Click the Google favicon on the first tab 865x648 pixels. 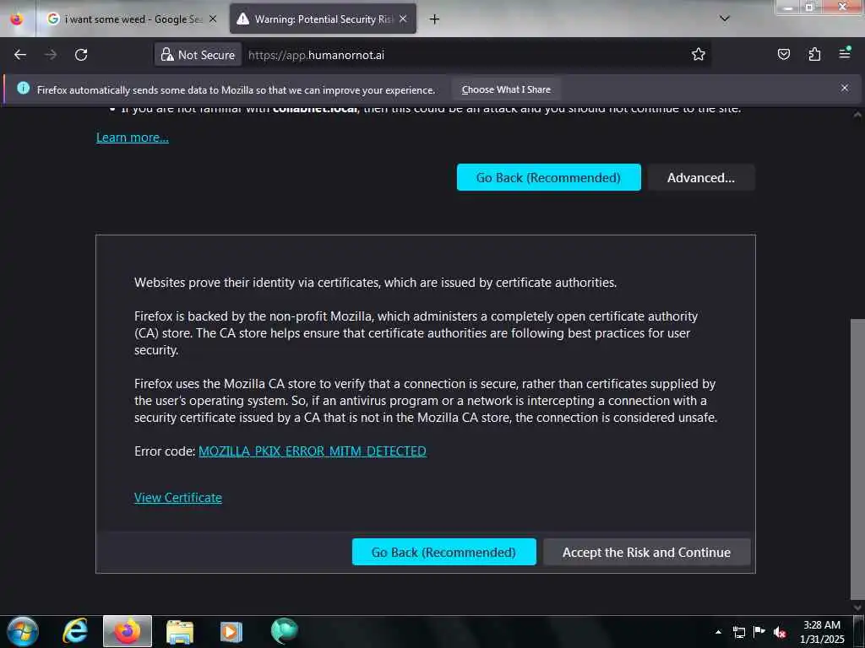coord(53,19)
